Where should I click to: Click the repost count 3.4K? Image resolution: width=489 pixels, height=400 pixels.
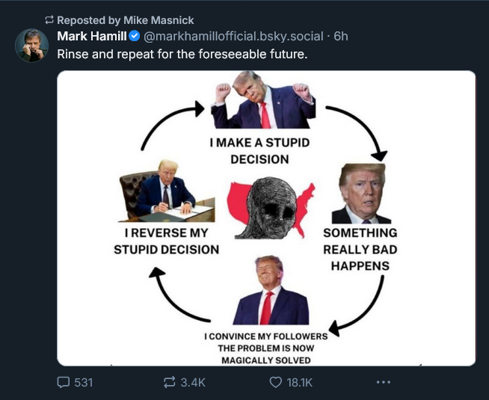[194, 382]
